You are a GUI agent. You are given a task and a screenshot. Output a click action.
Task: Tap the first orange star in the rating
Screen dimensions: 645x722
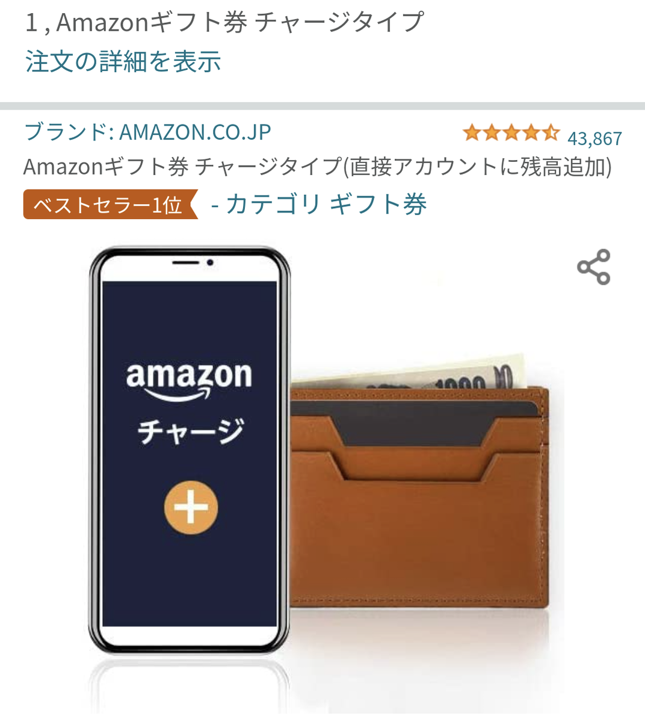point(472,132)
